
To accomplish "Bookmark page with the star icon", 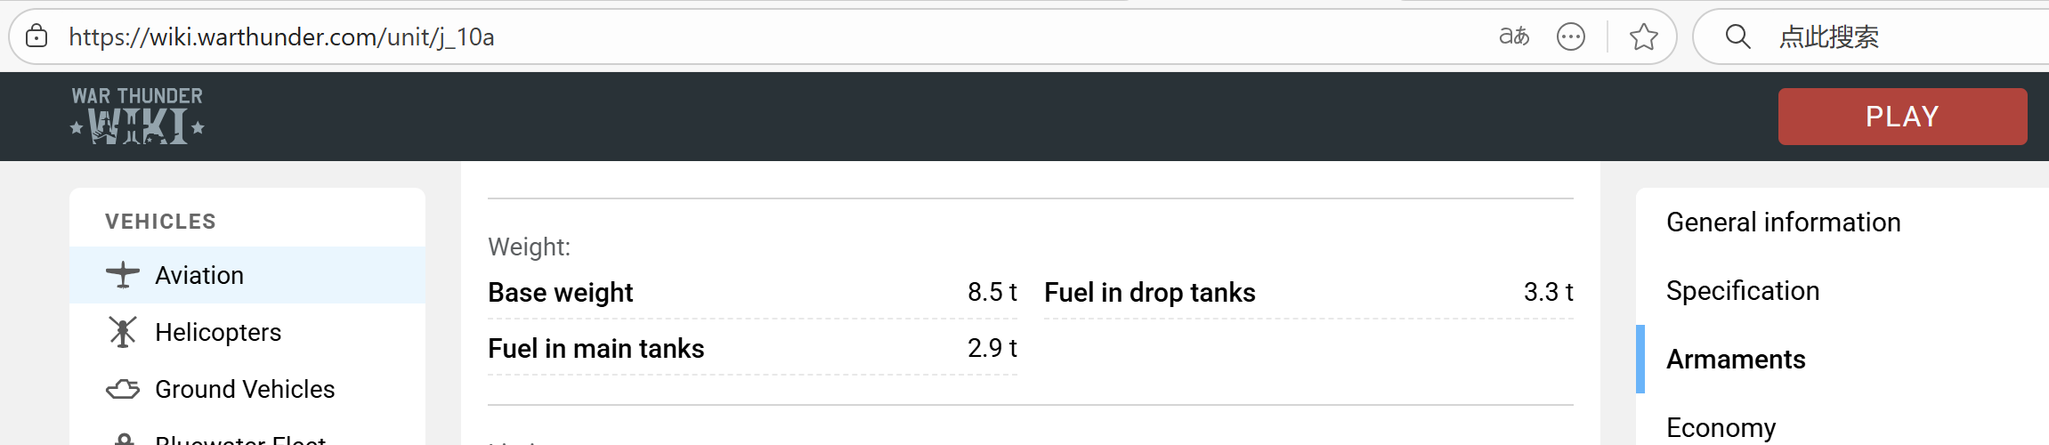I will pos(1644,36).
